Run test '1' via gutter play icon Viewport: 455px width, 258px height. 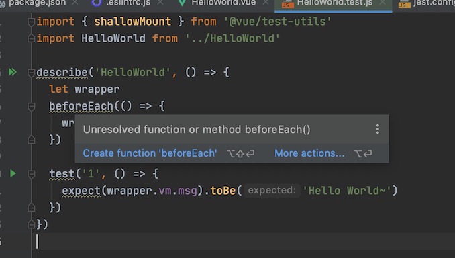coord(13,174)
